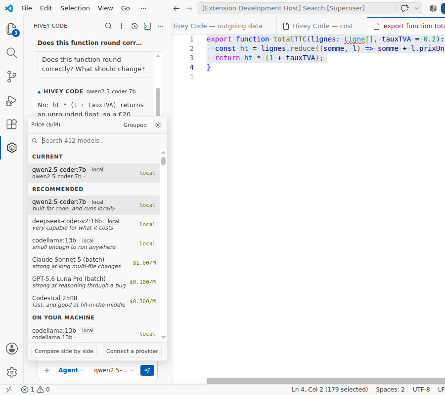This screenshot has width=445, height=395.
Task: Go forward with the right arrow
Action: pyautogui.click(x=189, y=8)
